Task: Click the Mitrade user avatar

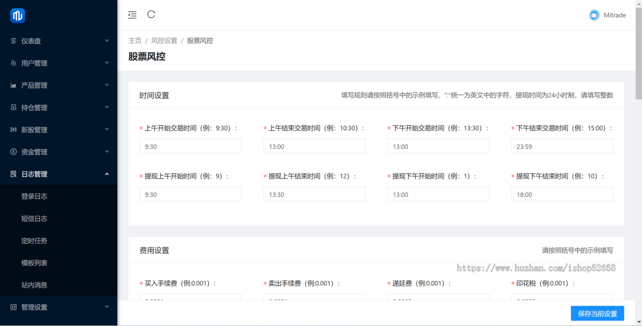Action: tap(594, 15)
